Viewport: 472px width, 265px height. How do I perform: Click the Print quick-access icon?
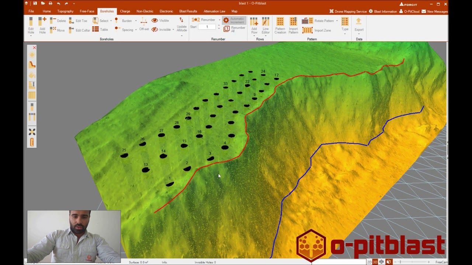click(x=51, y=3)
